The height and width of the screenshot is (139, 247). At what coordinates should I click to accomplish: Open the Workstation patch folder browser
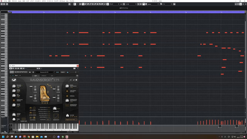coord(30,72)
